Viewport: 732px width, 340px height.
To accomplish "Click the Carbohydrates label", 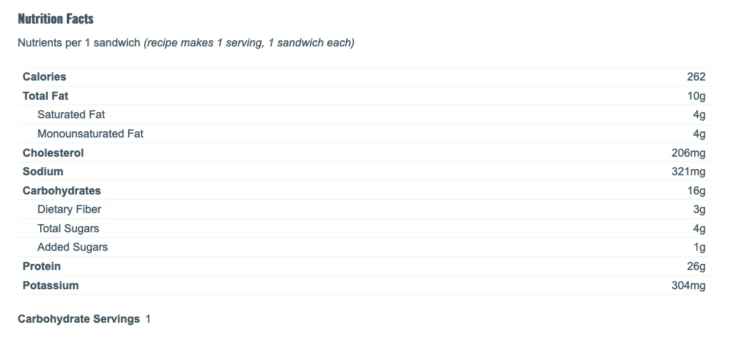I will point(62,191).
